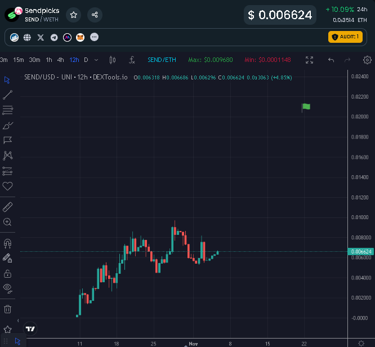Toggle lock all drawing tools

coord(7,274)
